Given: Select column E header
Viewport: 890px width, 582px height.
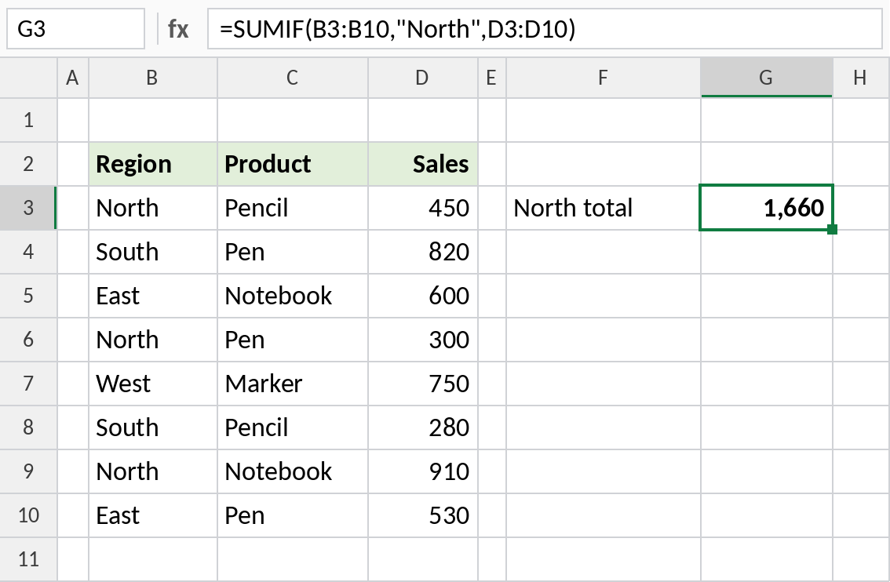Looking at the screenshot, I should coord(492,78).
